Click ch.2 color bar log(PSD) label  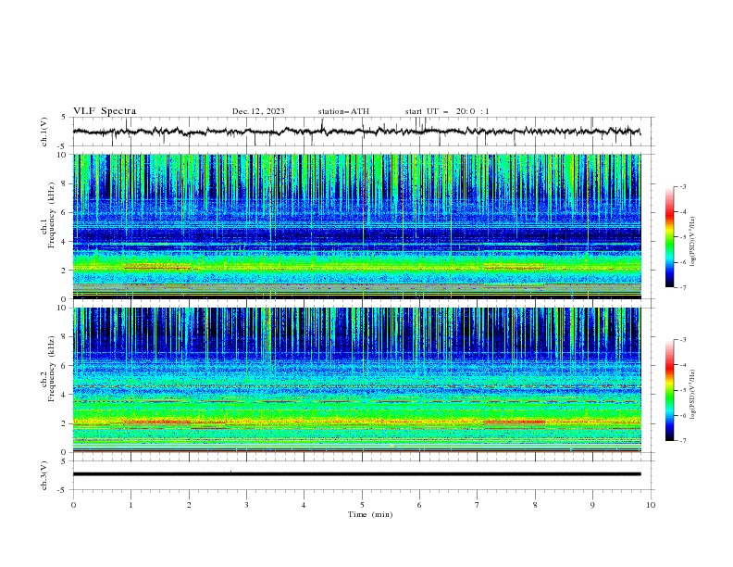692,395
